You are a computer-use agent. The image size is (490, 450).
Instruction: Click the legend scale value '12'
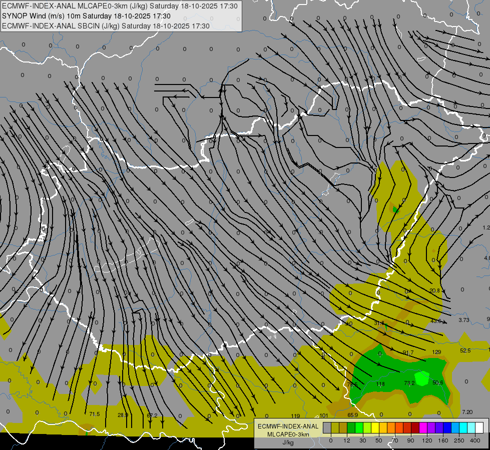coord(347,440)
